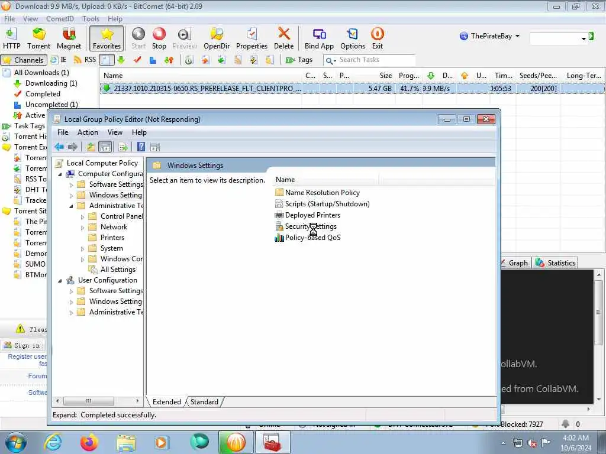Switch to the Extended tab
This screenshot has width=606, height=454.
coord(166,402)
